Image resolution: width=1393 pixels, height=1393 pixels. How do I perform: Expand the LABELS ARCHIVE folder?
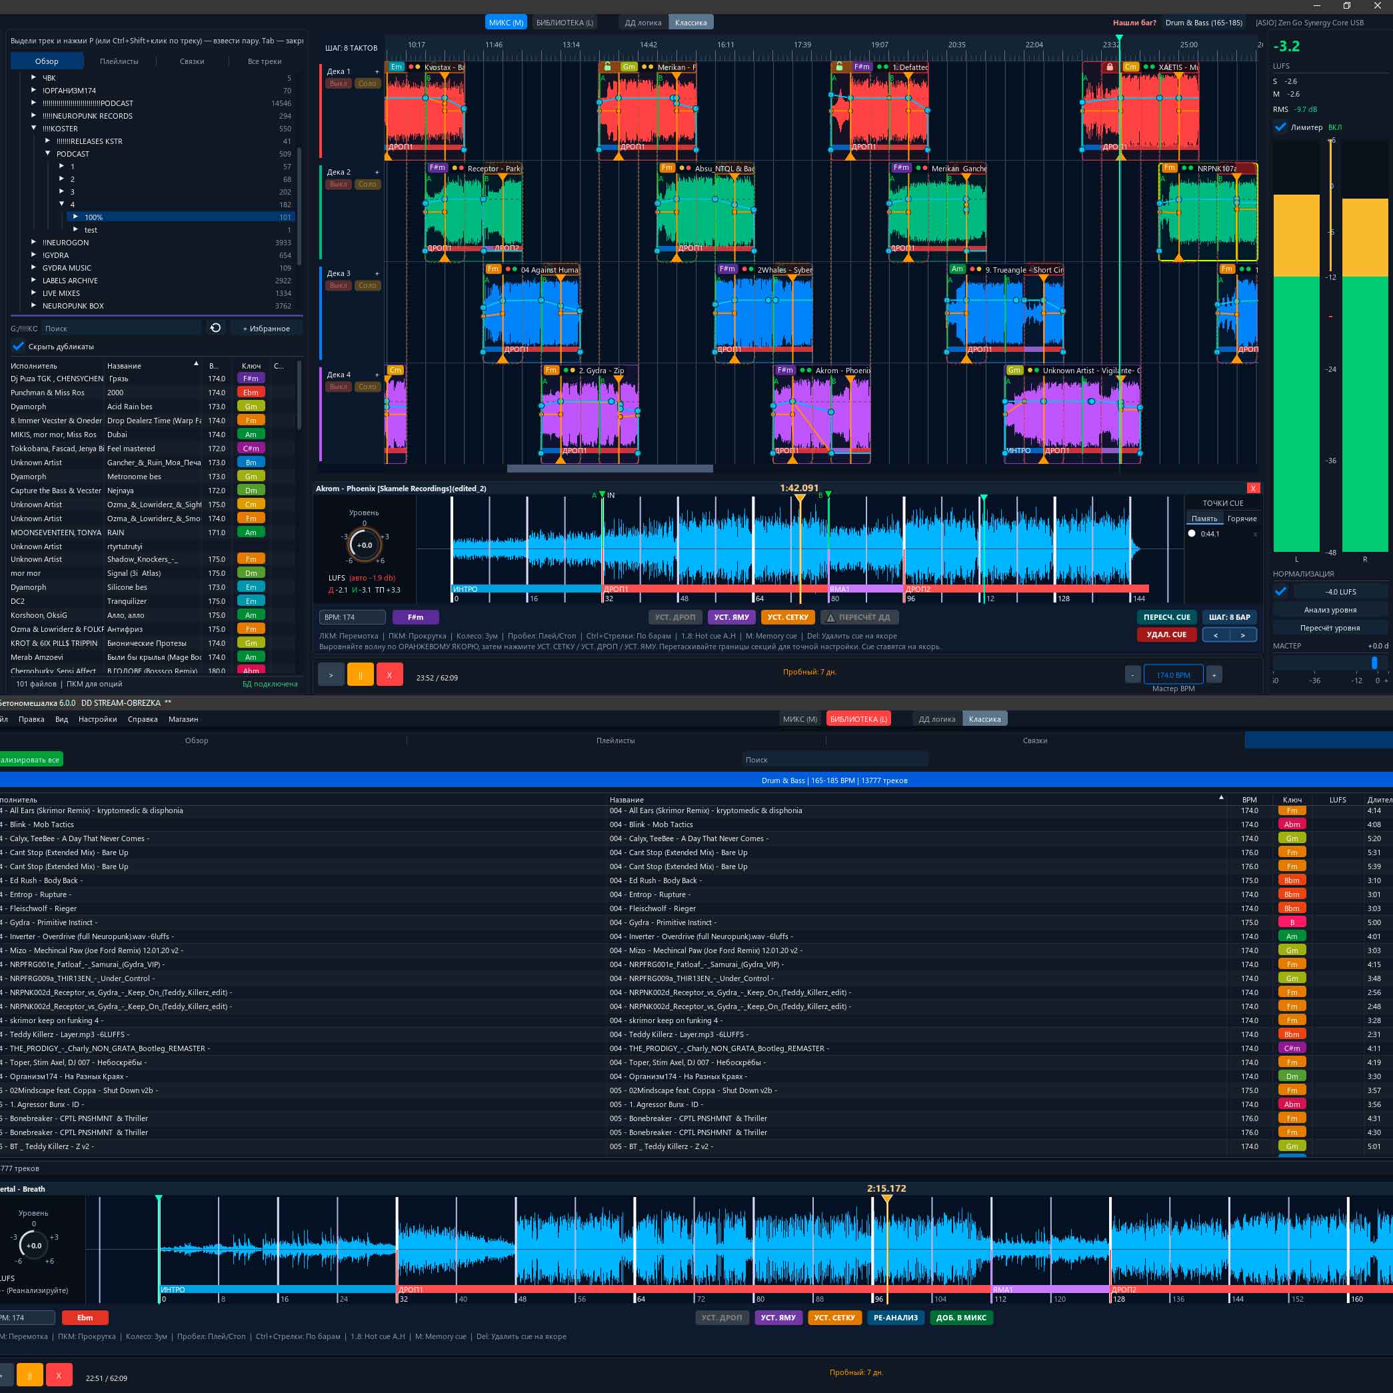tap(34, 281)
